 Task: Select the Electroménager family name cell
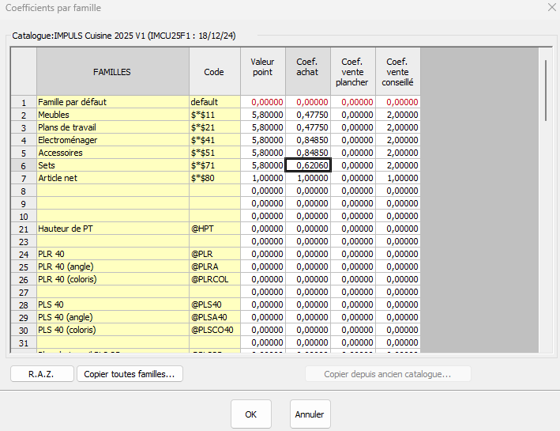[x=112, y=140]
